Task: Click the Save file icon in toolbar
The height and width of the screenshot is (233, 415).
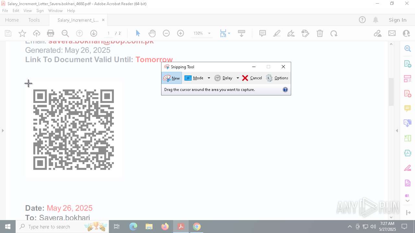Action: coord(8,33)
